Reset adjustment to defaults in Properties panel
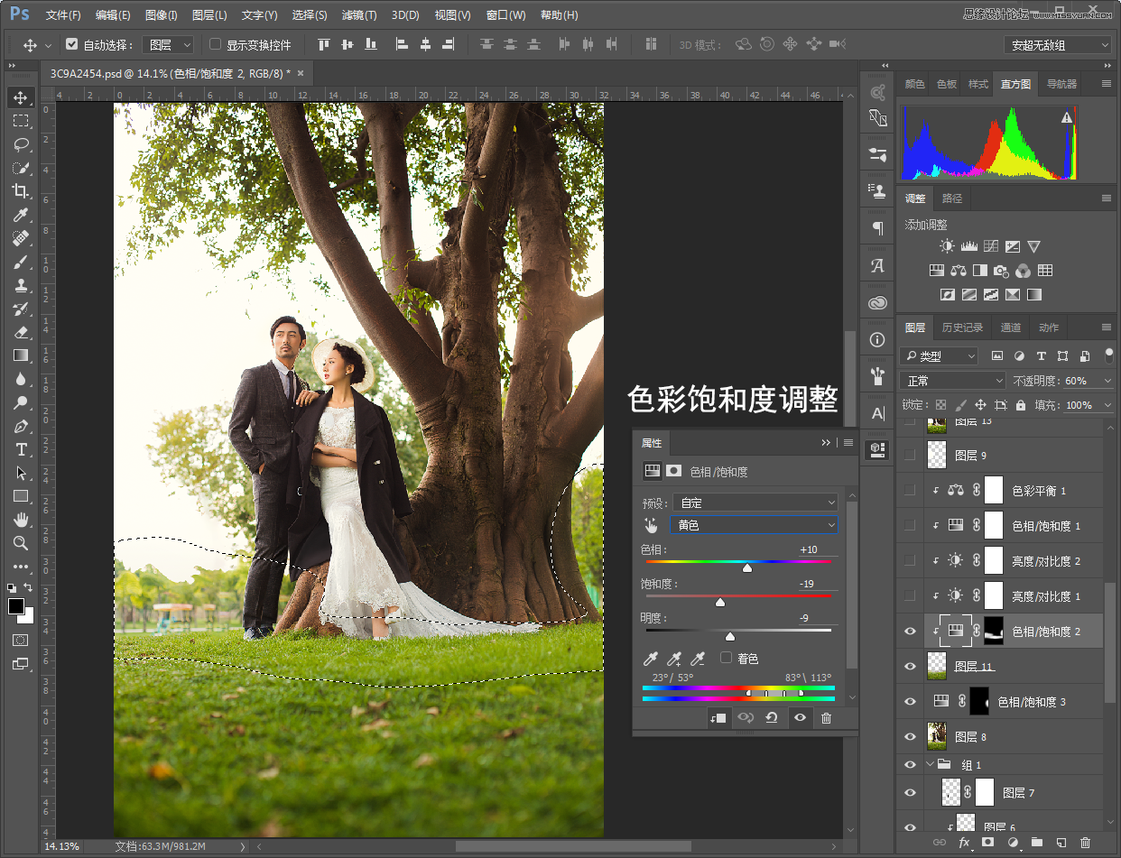1121x858 pixels. pyautogui.click(x=772, y=718)
